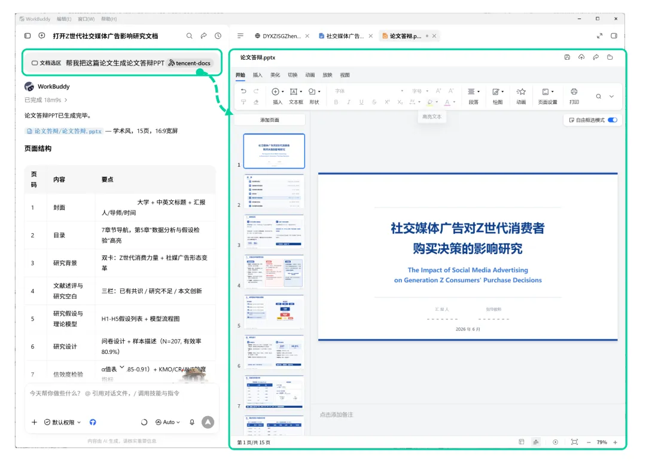
Task: Search within the ribbon toolbar
Action: tap(599, 96)
